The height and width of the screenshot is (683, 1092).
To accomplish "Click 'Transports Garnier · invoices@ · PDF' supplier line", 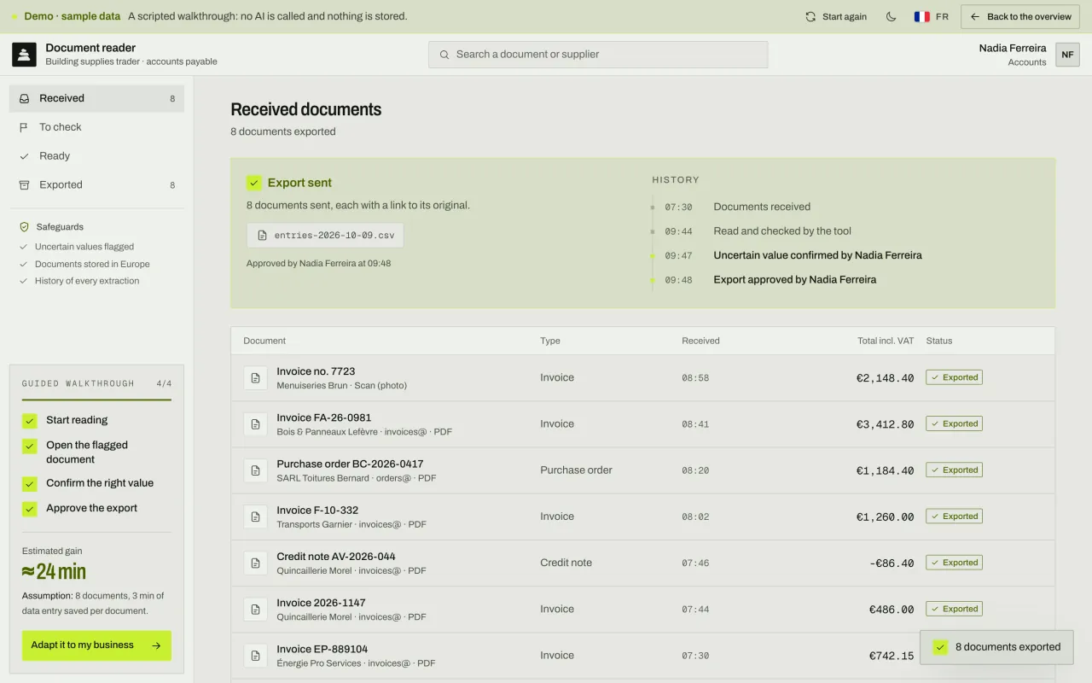I will [x=351, y=524].
